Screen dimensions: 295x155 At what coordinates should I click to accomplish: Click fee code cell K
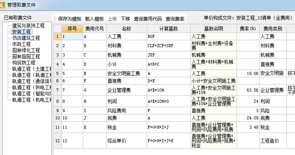(x=94, y=127)
